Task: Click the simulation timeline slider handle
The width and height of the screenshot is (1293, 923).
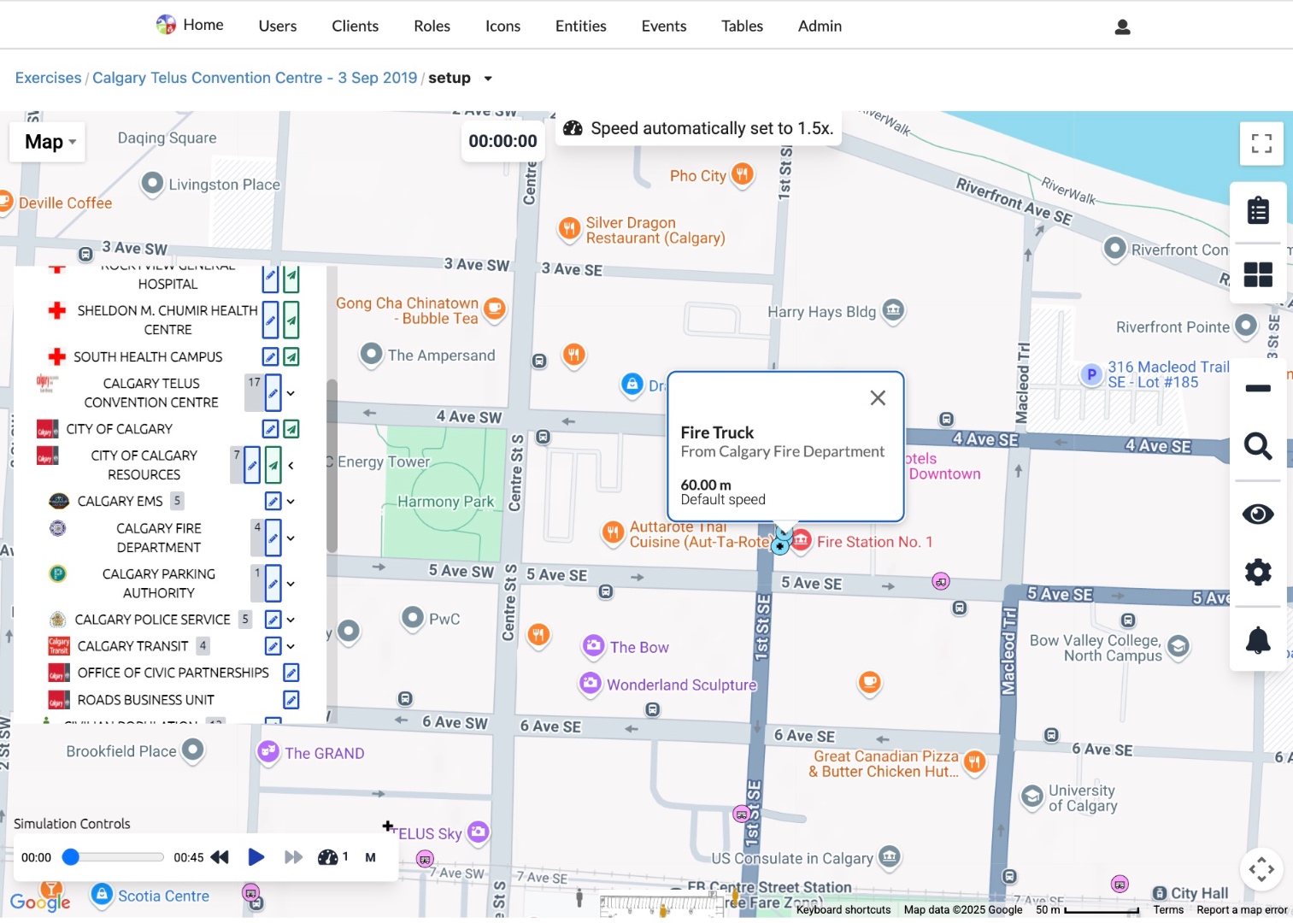Action: [71, 857]
